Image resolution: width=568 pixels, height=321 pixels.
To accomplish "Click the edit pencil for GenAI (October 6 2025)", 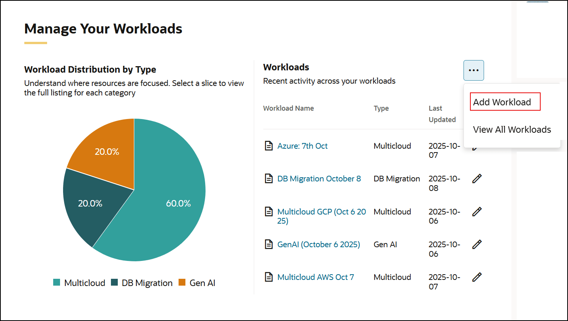I will point(477,244).
